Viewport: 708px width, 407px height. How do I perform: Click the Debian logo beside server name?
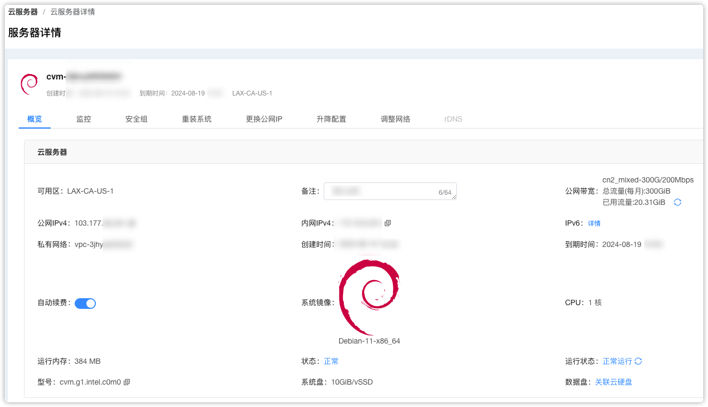point(29,84)
